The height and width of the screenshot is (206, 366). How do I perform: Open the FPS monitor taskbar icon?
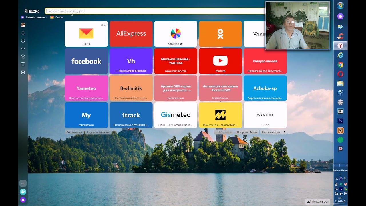340,27
